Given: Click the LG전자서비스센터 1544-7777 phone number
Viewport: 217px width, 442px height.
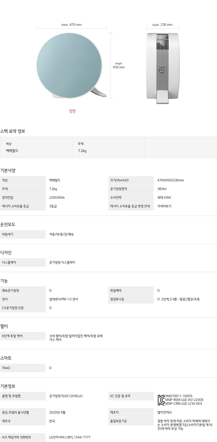Looking at the screenshot, I should (70, 437).
